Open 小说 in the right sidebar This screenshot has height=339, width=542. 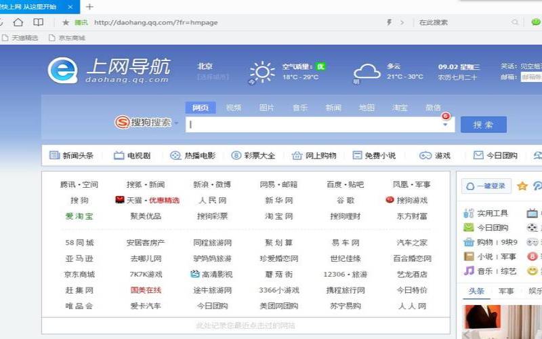[x=484, y=256]
